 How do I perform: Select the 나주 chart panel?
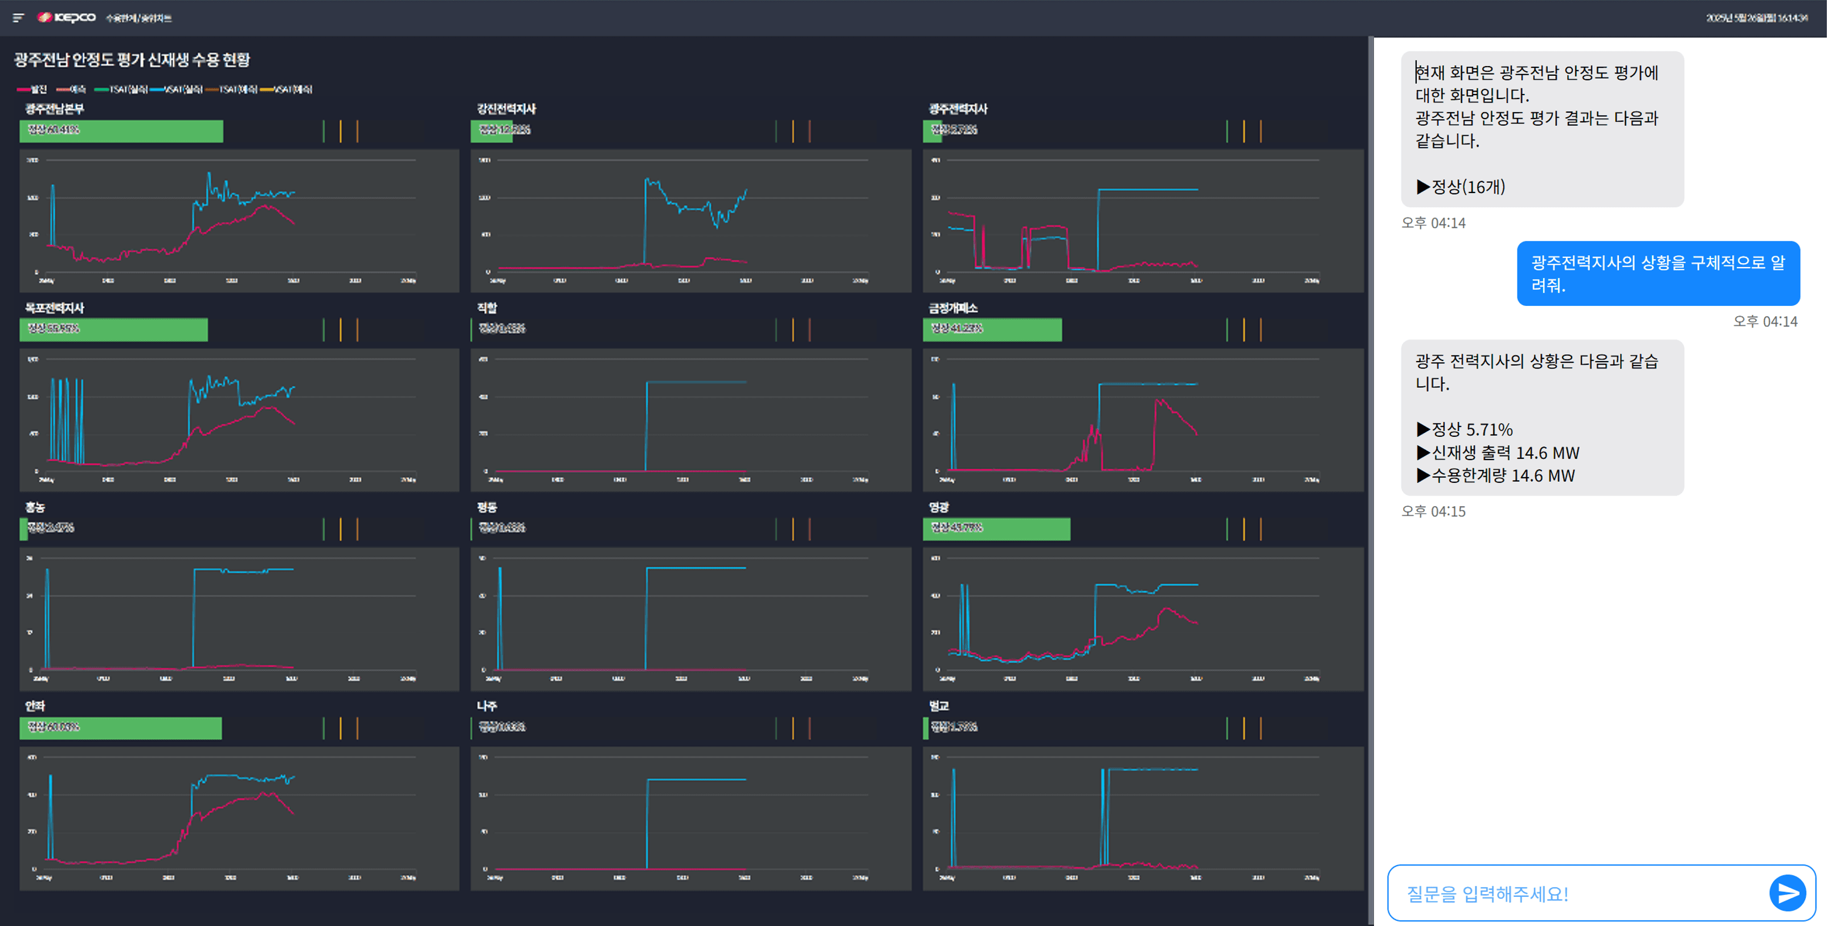pyautogui.click(x=690, y=817)
